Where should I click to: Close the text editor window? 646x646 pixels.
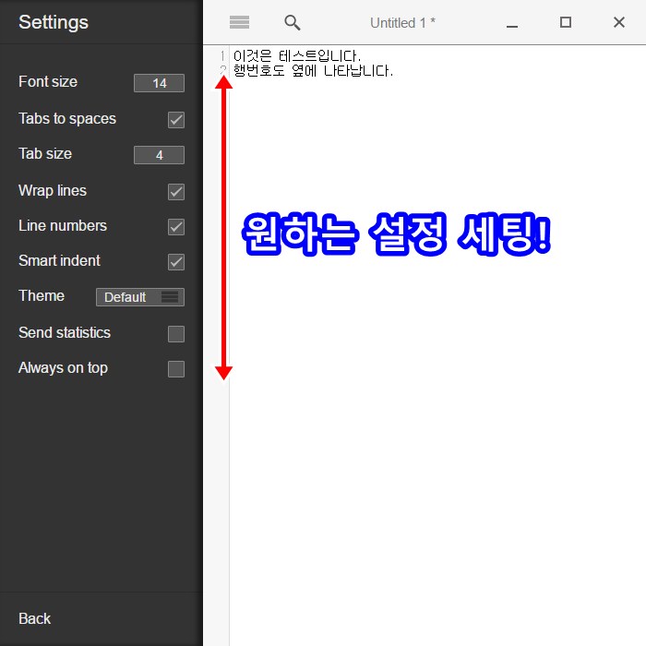click(619, 22)
